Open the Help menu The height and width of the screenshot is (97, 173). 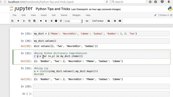tap(88, 15)
